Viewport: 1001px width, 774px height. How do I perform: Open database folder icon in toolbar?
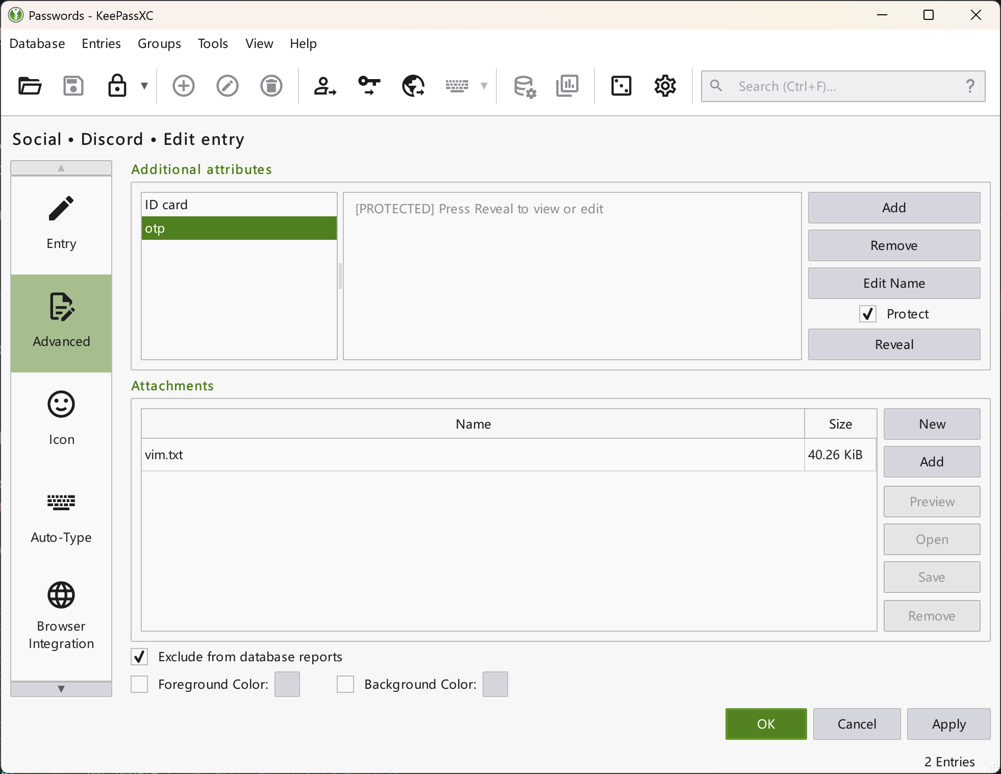click(x=30, y=86)
